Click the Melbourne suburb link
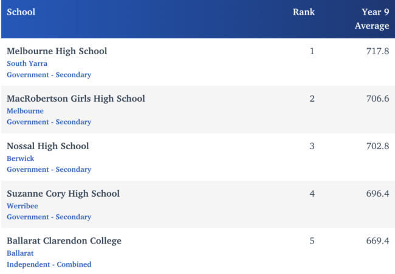Screen dimensions: 395x274 click(25, 111)
